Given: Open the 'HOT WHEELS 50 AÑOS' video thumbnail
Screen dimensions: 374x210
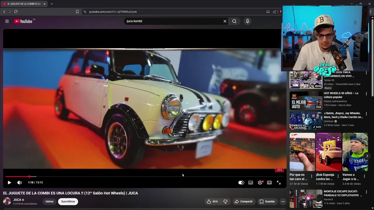Looking at the screenshot, I should 306,101.
